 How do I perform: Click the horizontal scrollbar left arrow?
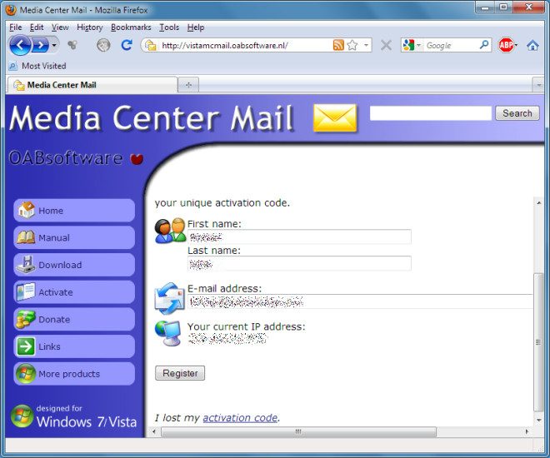(x=154, y=431)
